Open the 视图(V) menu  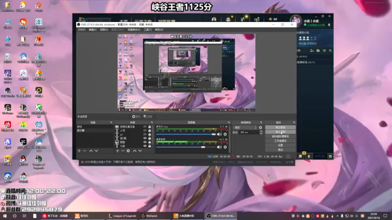[x=104, y=30]
